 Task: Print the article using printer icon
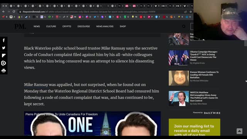click(x=3, y=71)
